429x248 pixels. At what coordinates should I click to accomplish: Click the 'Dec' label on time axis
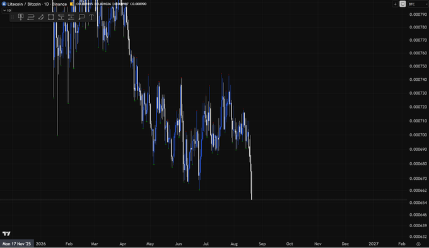[345, 244]
